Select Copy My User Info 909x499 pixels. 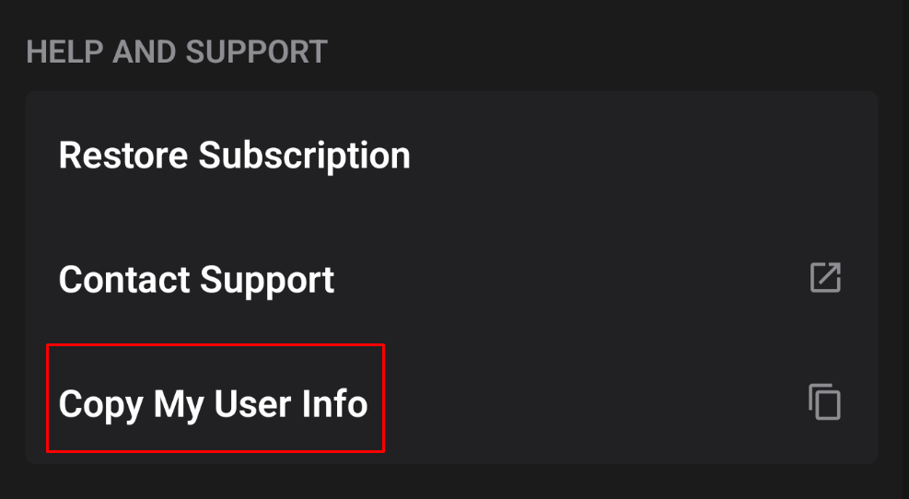tap(214, 403)
